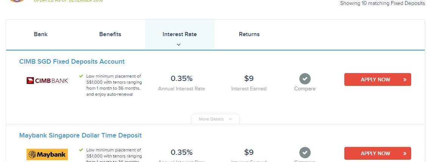Sort by Interest Rate tab
Screen dimensions: 432x162
(x=180, y=34)
